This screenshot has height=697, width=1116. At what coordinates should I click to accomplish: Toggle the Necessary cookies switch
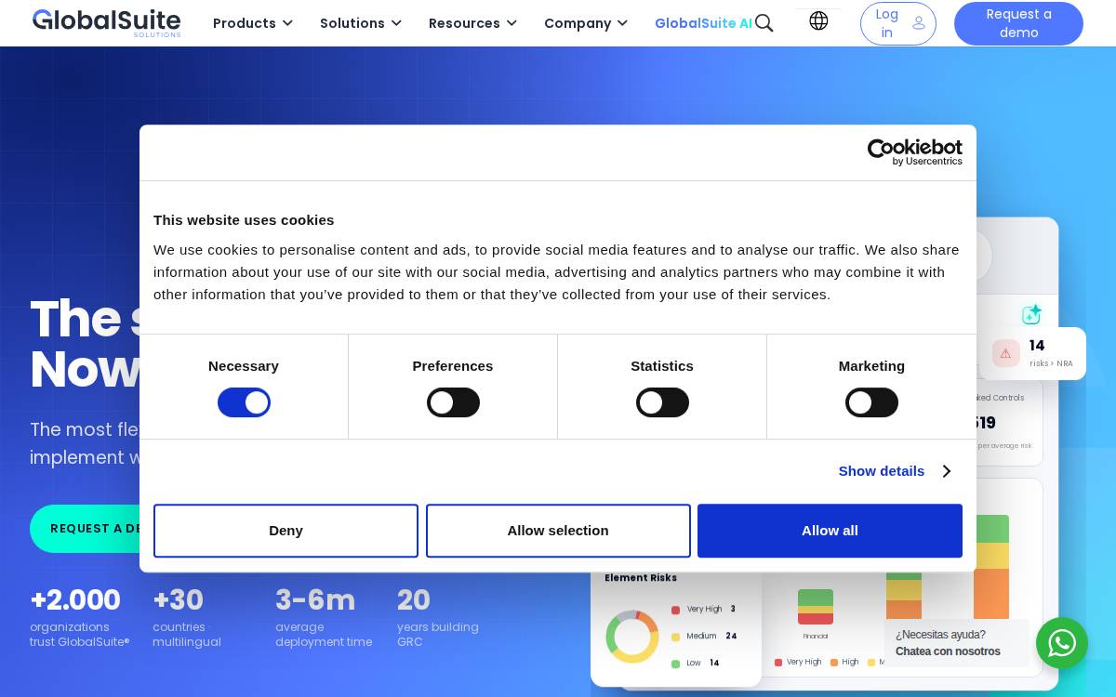coord(244,402)
